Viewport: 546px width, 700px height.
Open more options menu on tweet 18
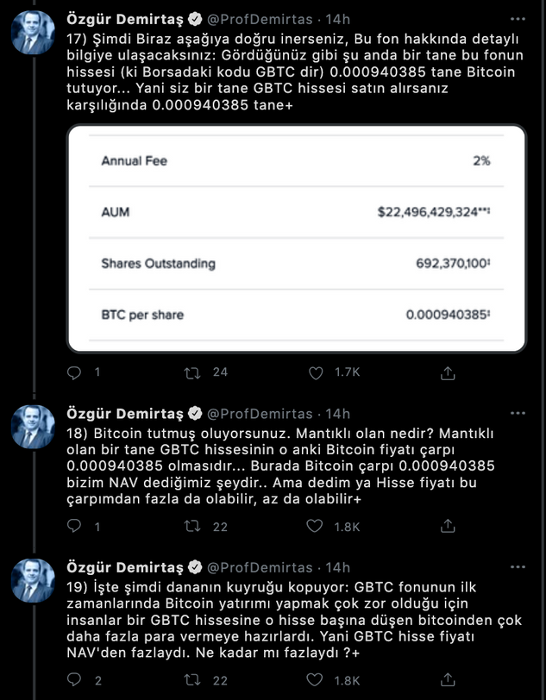tap(516, 414)
